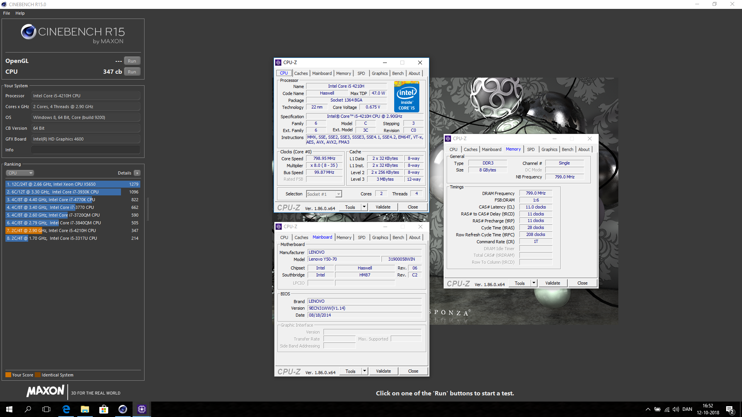Screen dimensions: 742x417
Task: Switch to Bench tab in top CPU-Z window
Action: 398,73
